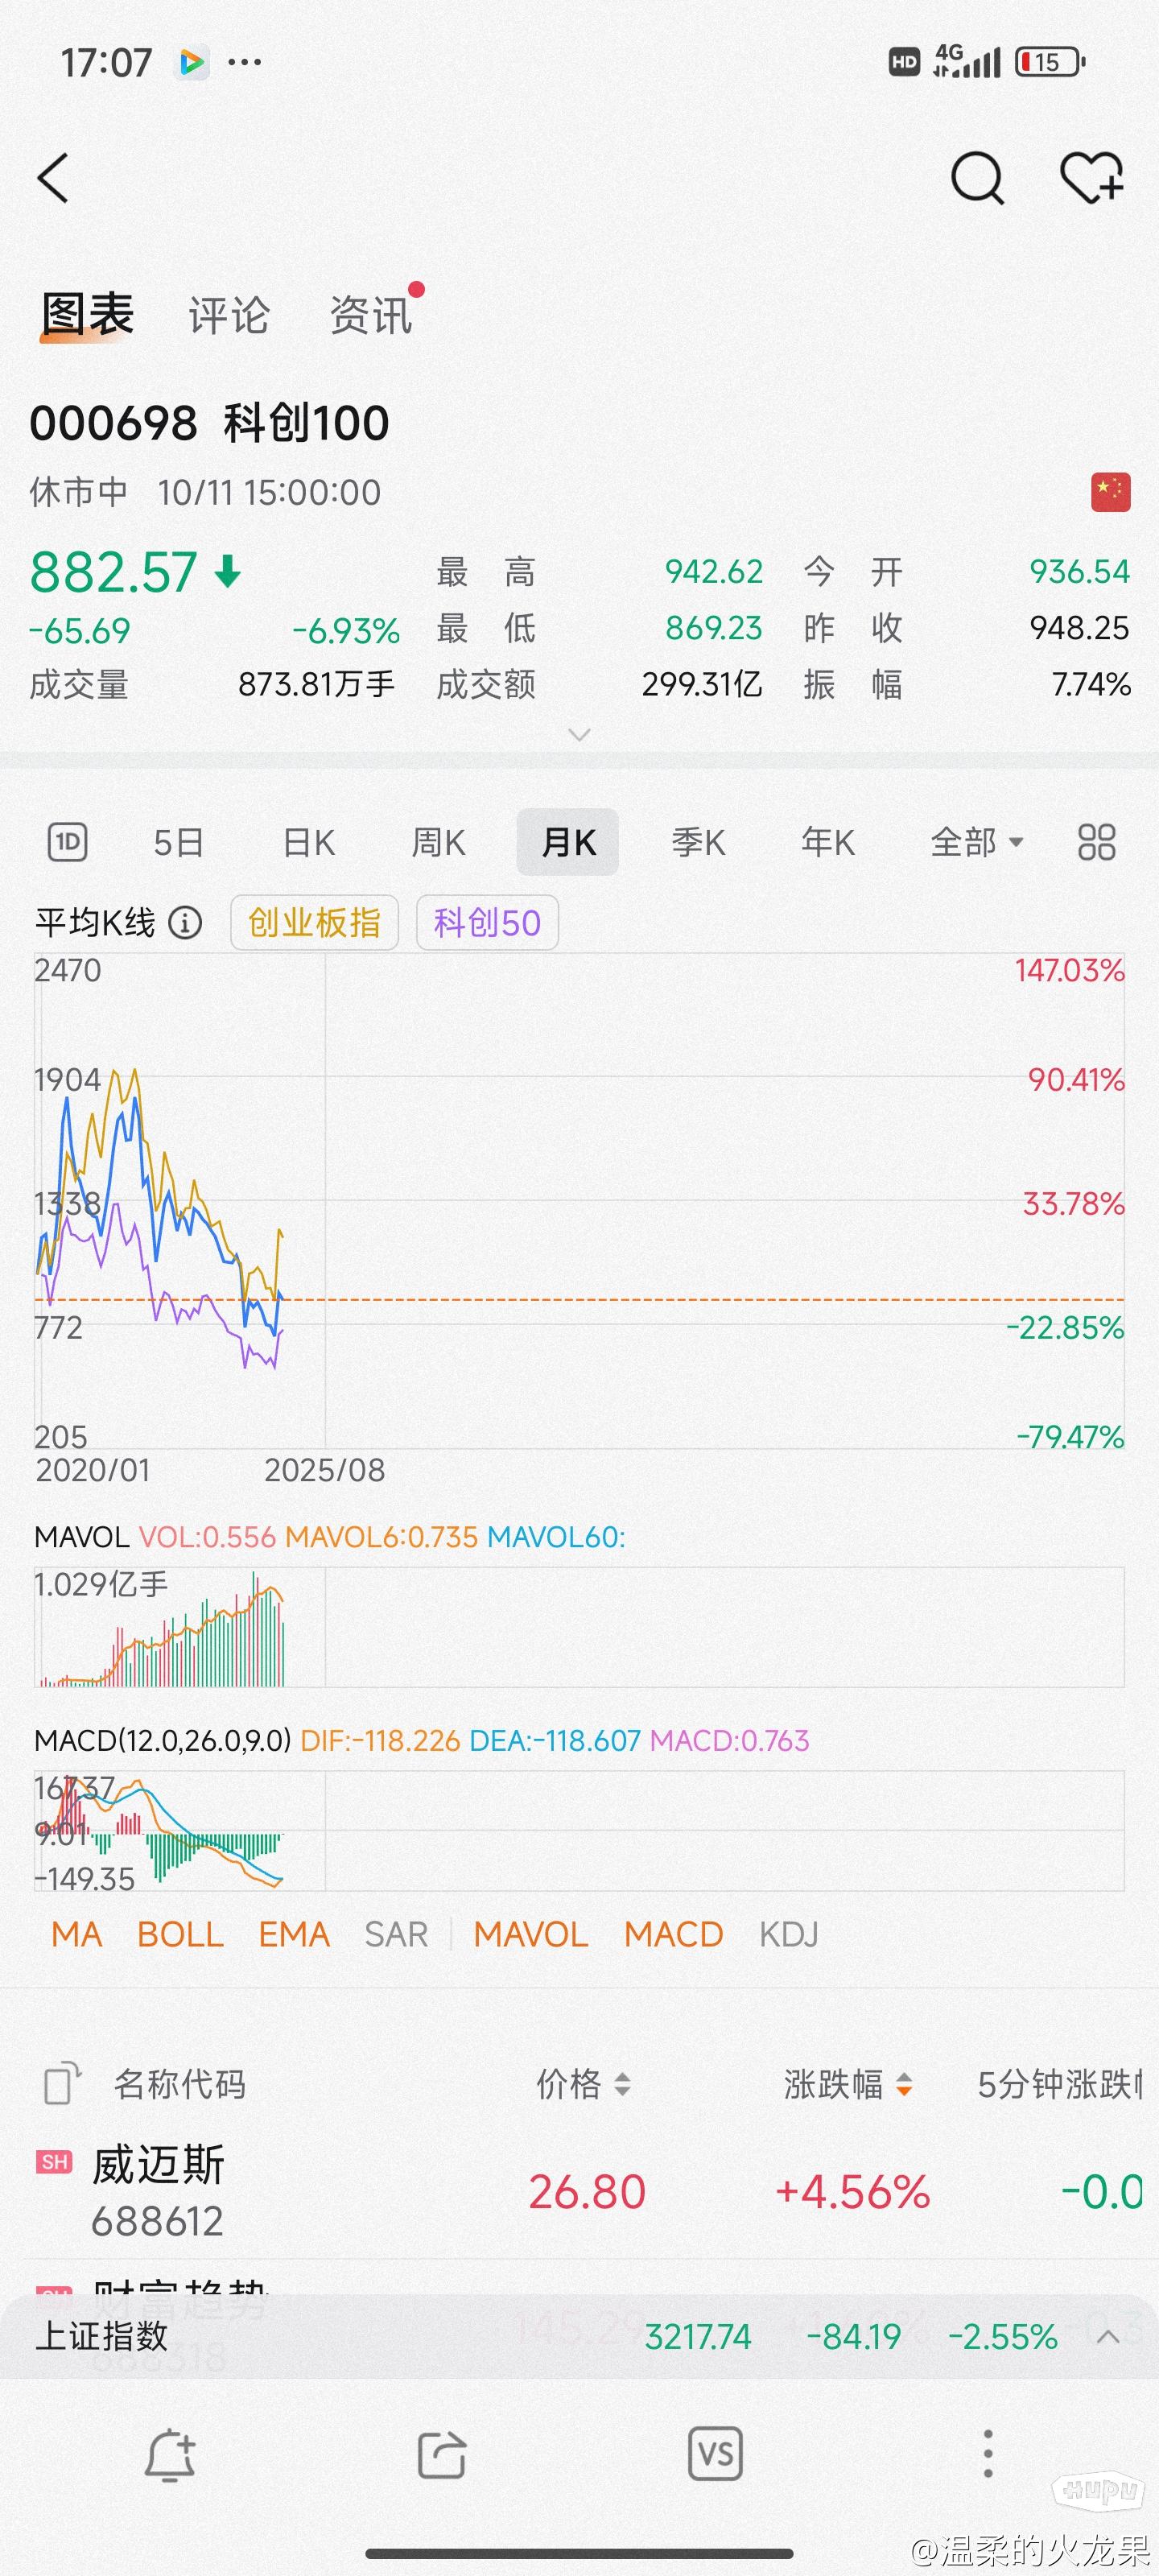Screen dimensions: 1159x2576
Task: Tap 威迈斯 change +4.56%
Action: coord(853,2192)
